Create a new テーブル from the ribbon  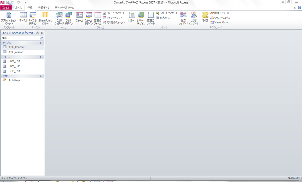[23, 17]
